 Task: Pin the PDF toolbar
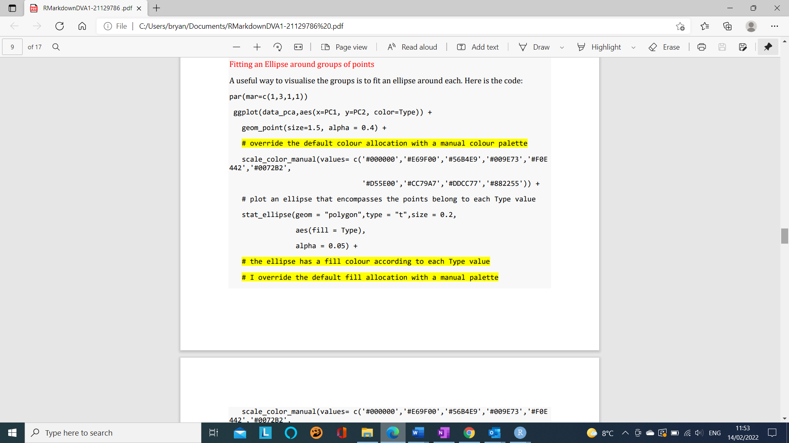pyautogui.click(x=768, y=47)
